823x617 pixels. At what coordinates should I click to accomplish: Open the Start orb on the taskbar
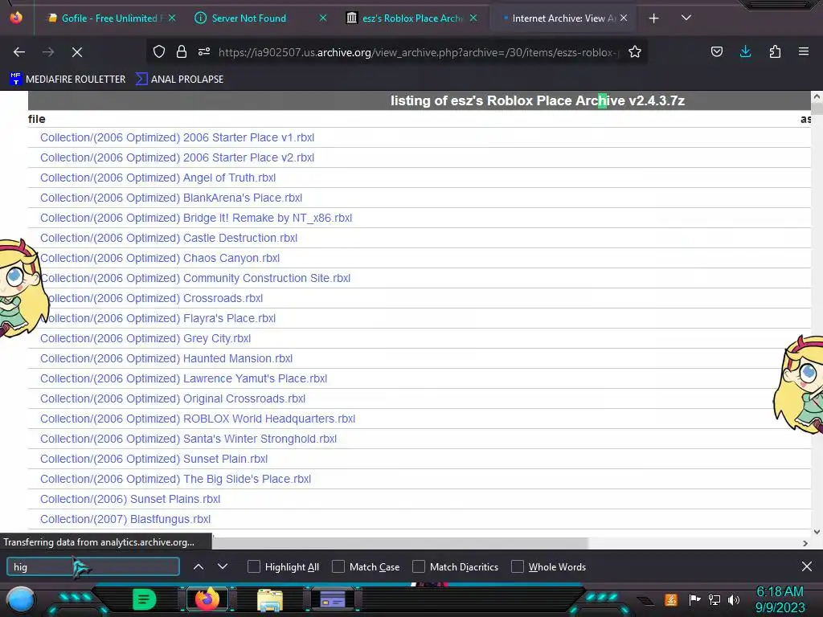tap(20, 600)
